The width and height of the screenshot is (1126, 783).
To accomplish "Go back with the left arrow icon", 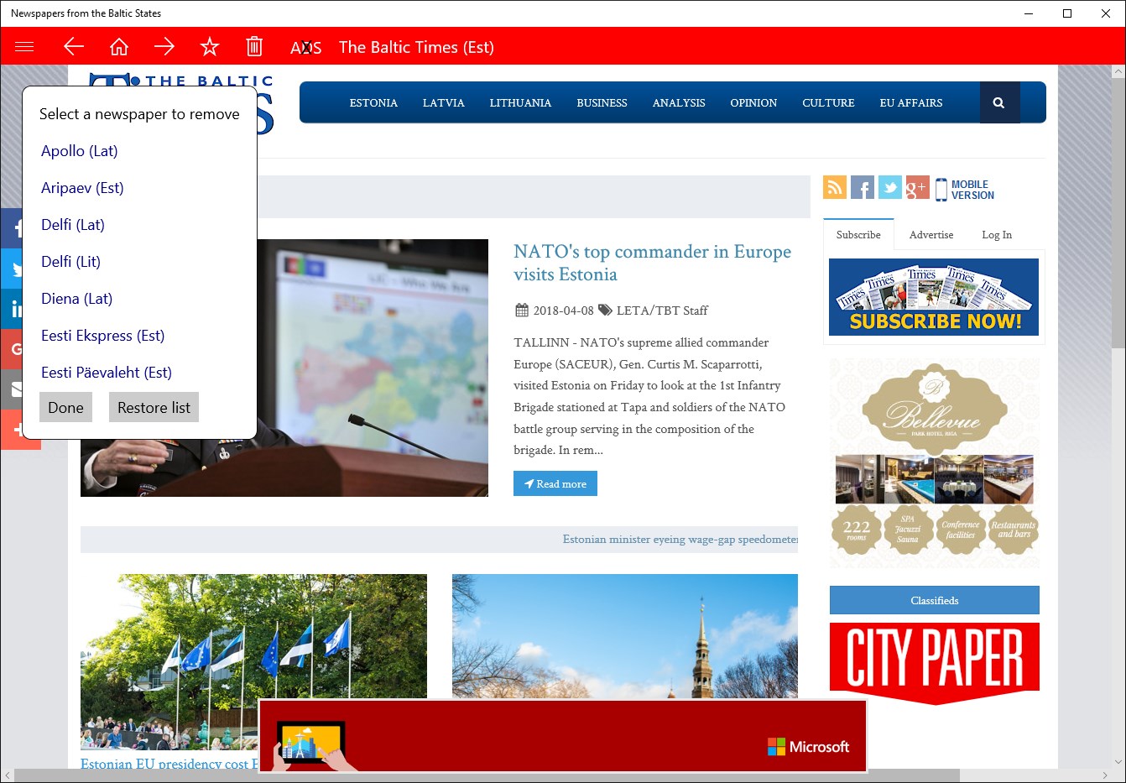I will 74,47.
